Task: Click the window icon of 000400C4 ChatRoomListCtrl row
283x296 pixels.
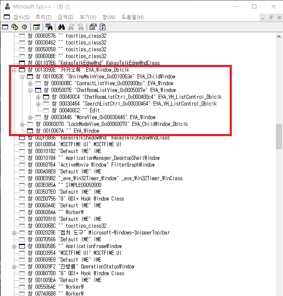Action: (46, 97)
